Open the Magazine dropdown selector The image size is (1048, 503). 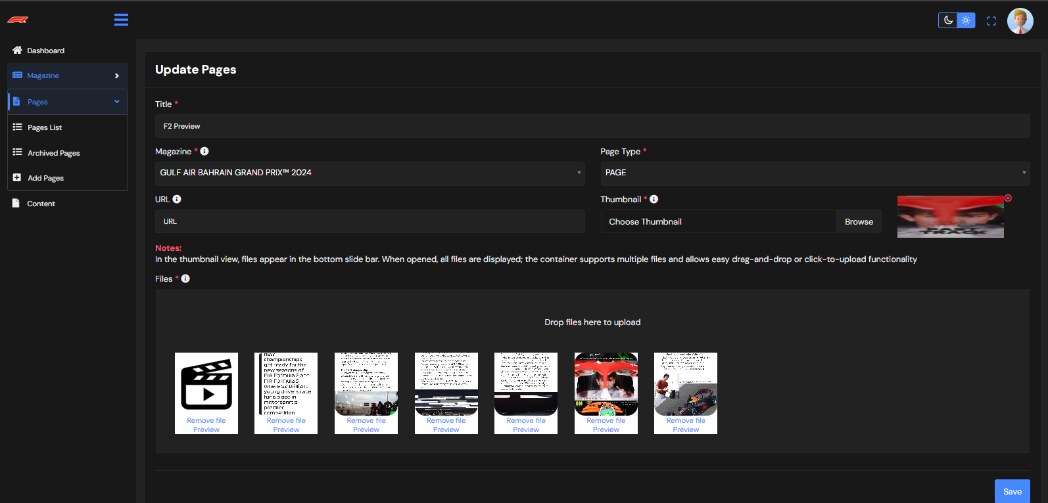[370, 173]
